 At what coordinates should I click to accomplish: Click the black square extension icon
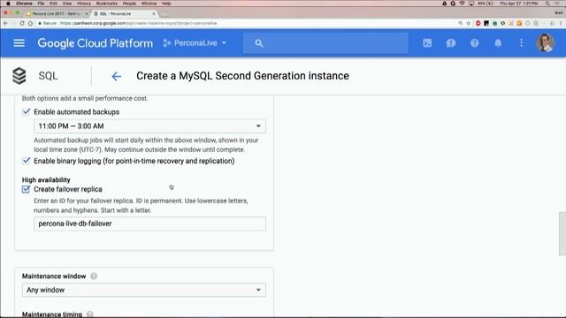coord(486,23)
